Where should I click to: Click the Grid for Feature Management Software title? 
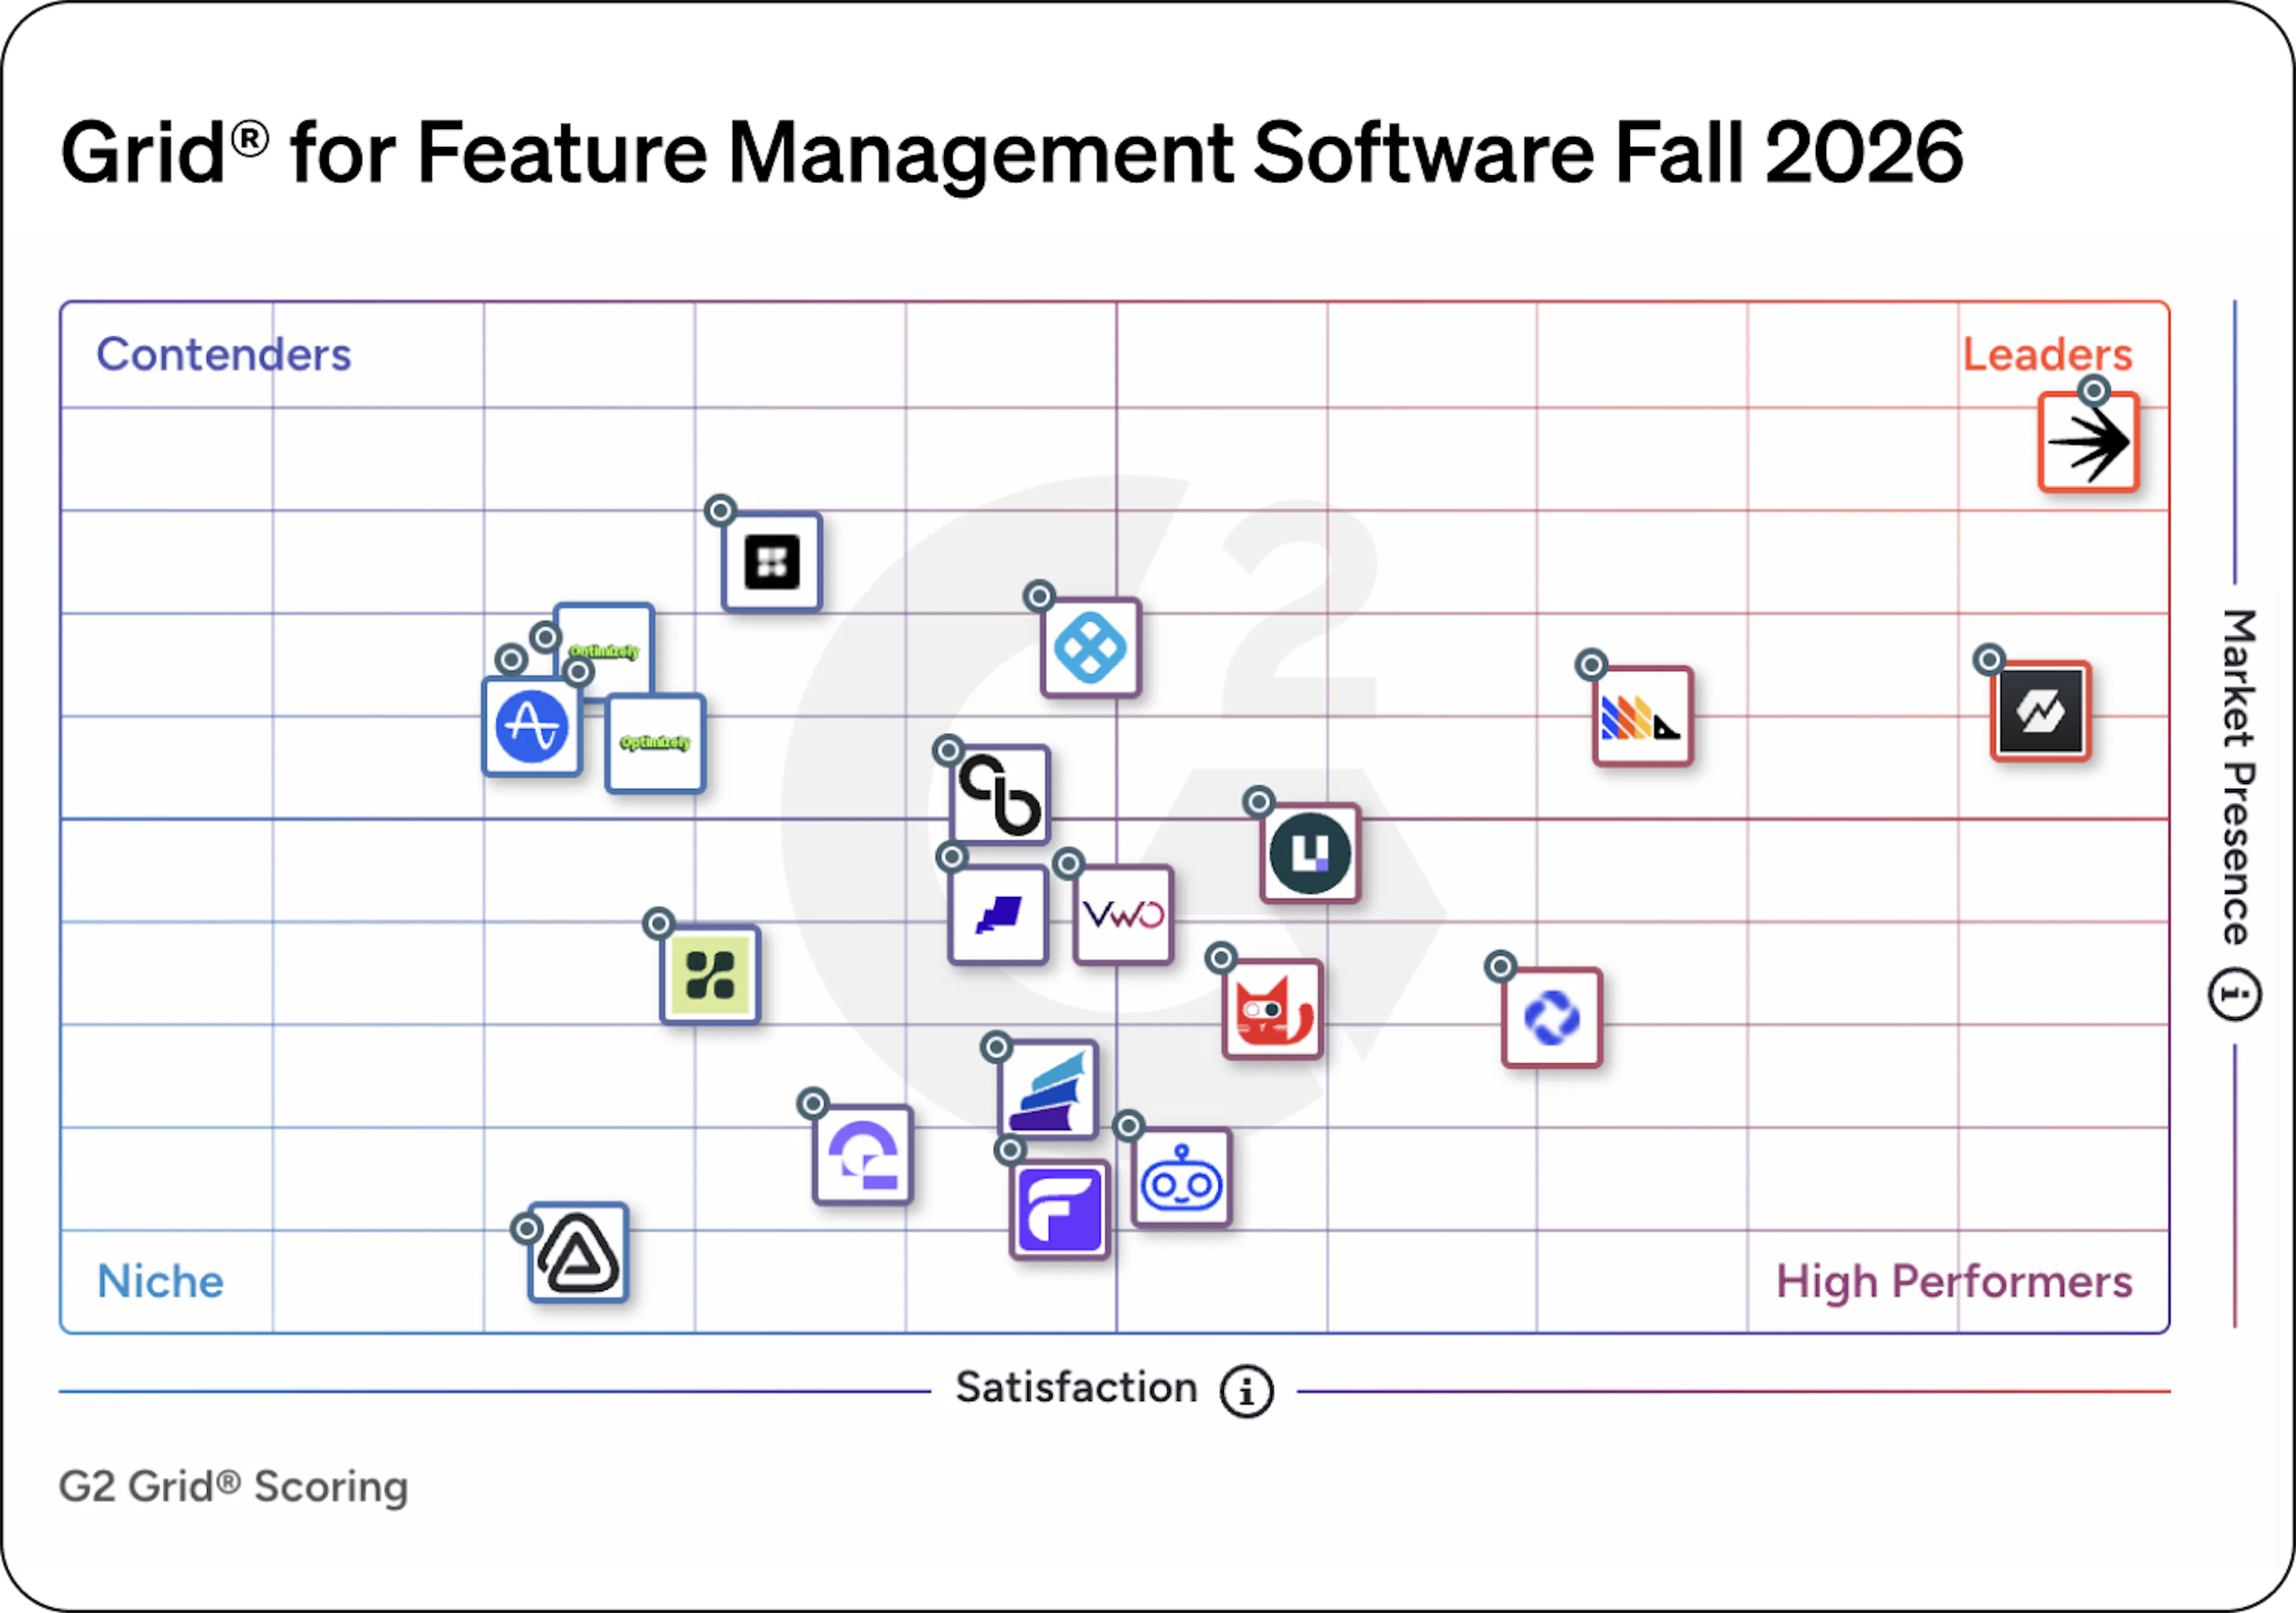coord(1012,153)
